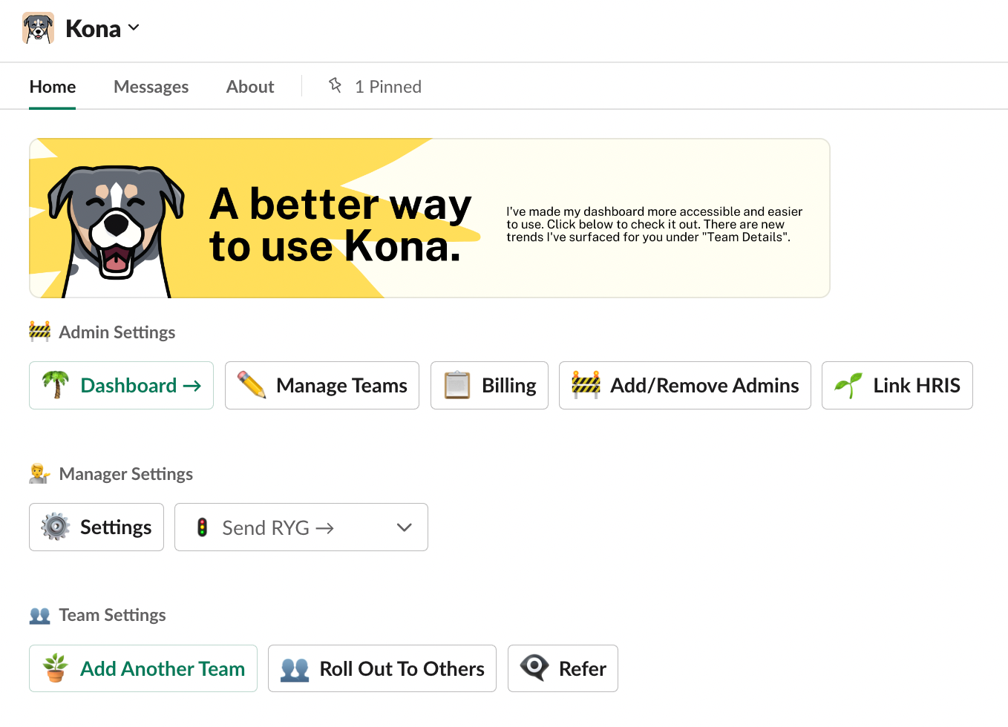The width and height of the screenshot is (1008, 727).
Task: Expand the Kona app name chevron
Action: click(x=134, y=28)
